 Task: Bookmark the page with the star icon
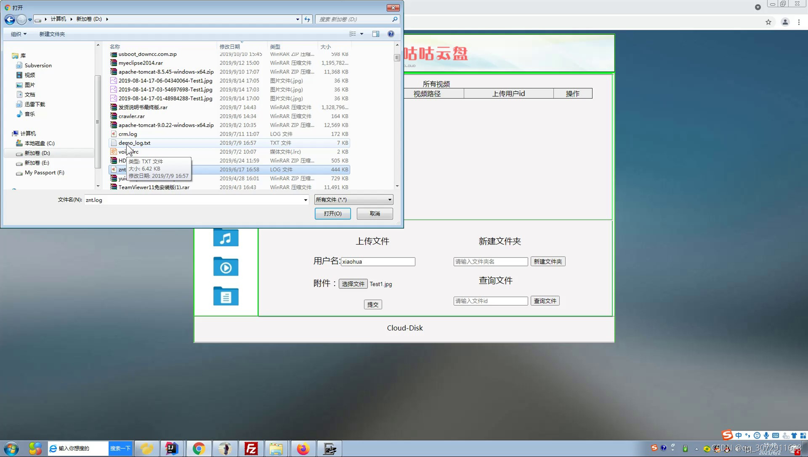[x=768, y=22]
